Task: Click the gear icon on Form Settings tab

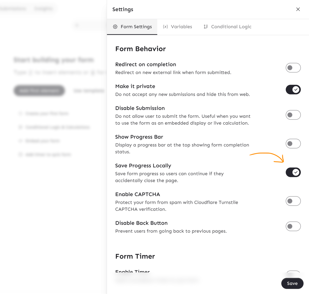Action: [x=115, y=27]
